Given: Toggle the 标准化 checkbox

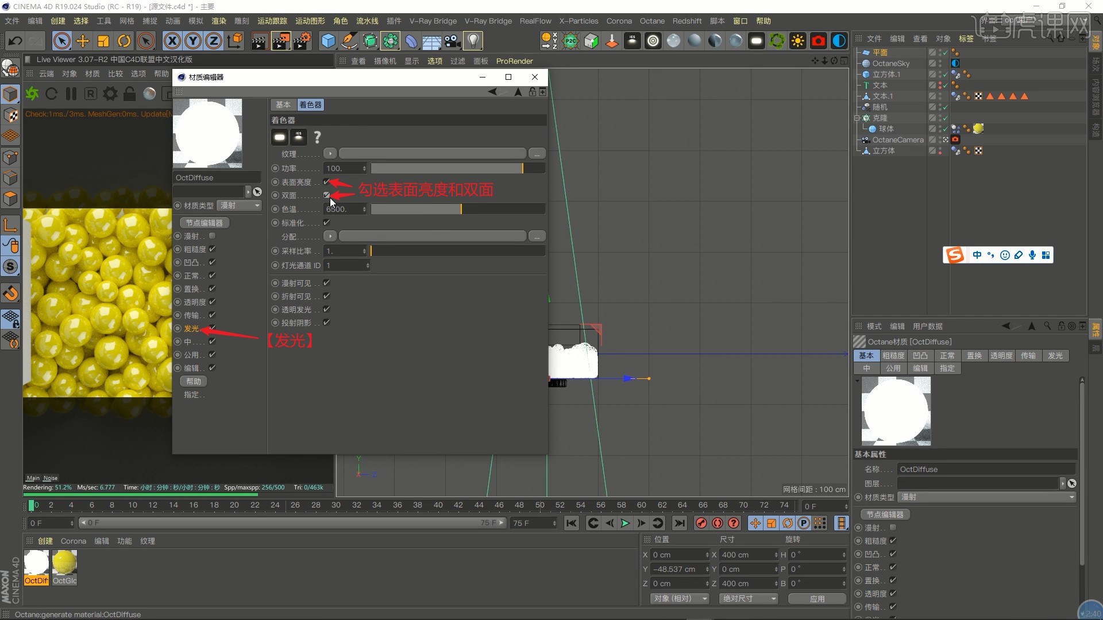Looking at the screenshot, I should (326, 223).
